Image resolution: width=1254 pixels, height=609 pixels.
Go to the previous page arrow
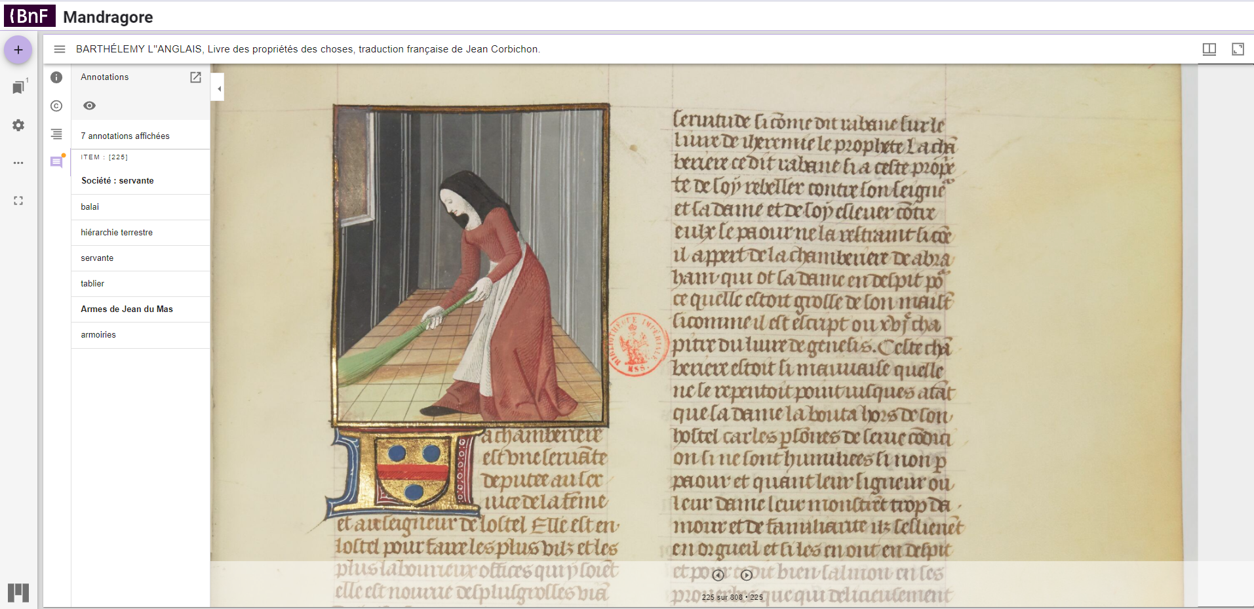point(718,575)
